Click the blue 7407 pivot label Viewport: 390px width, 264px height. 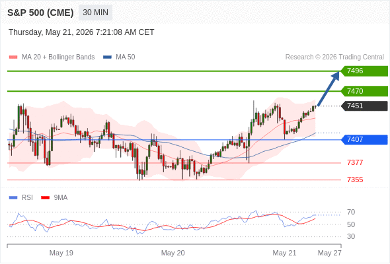pyautogui.click(x=364, y=139)
